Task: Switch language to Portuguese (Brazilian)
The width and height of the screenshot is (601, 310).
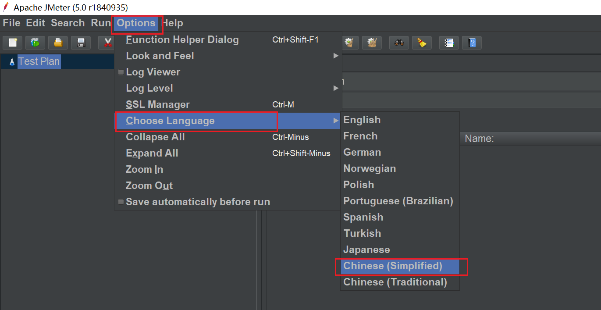Action: [400, 201]
